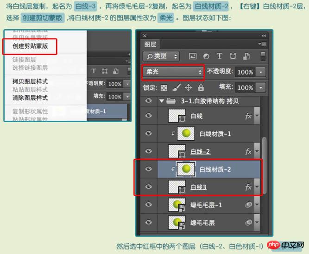The width and height of the screenshot is (309, 254).
Task: Click the fill 100% field in right panel
Action: pos(246,87)
